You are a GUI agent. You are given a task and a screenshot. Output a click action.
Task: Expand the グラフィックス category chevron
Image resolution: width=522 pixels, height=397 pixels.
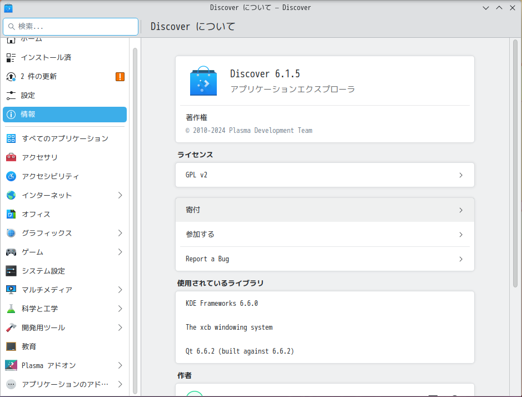(120, 233)
